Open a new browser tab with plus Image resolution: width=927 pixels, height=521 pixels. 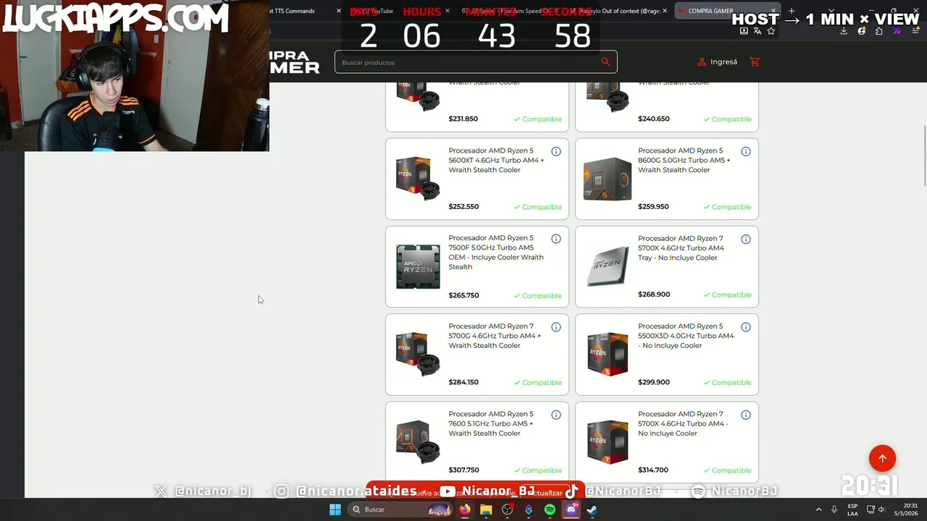792,11
